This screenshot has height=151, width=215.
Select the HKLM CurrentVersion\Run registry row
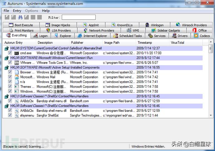click(103, 58)
